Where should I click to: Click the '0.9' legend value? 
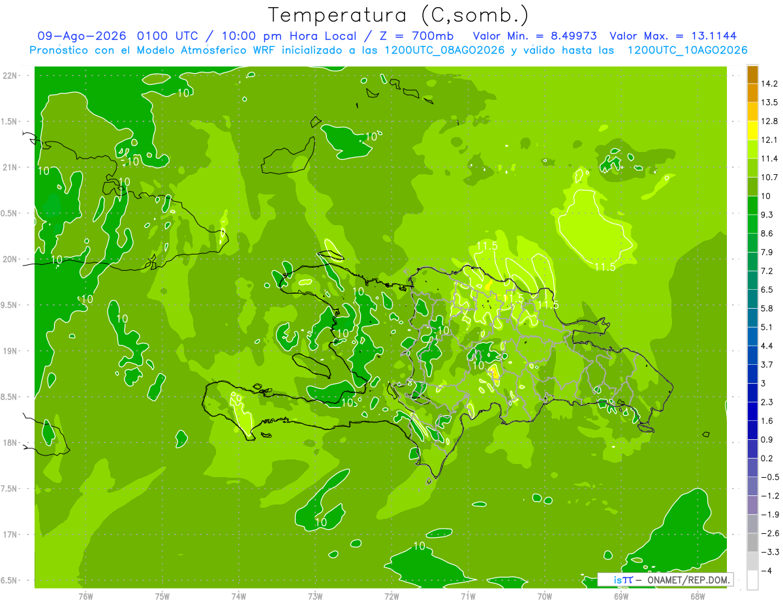(768, 439)
